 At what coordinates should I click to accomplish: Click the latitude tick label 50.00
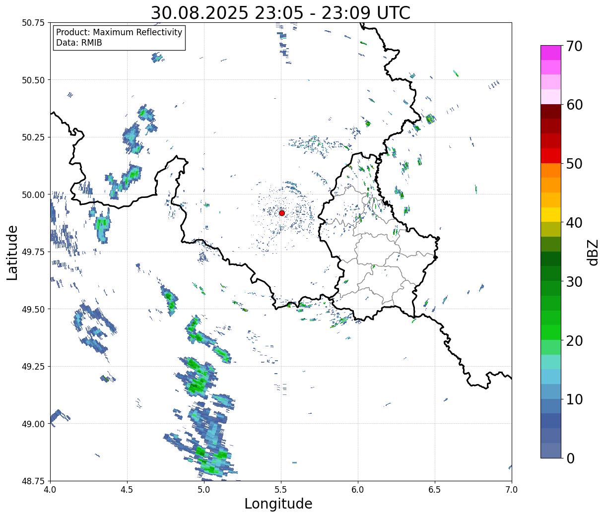click(x=33, y=194)
